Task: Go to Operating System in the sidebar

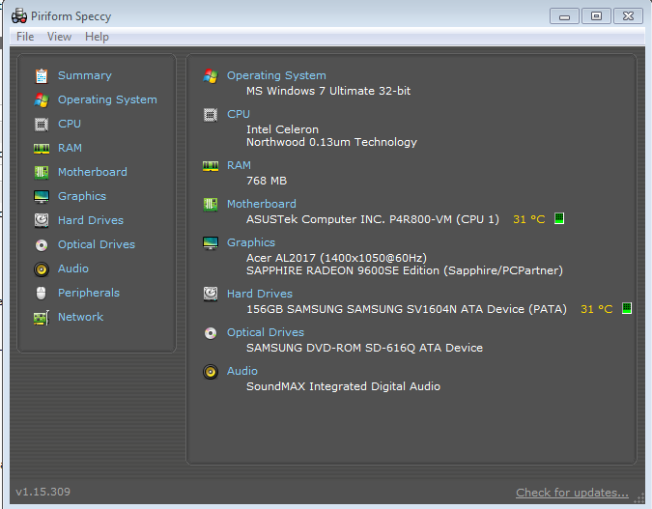Action: pos(107,99)
